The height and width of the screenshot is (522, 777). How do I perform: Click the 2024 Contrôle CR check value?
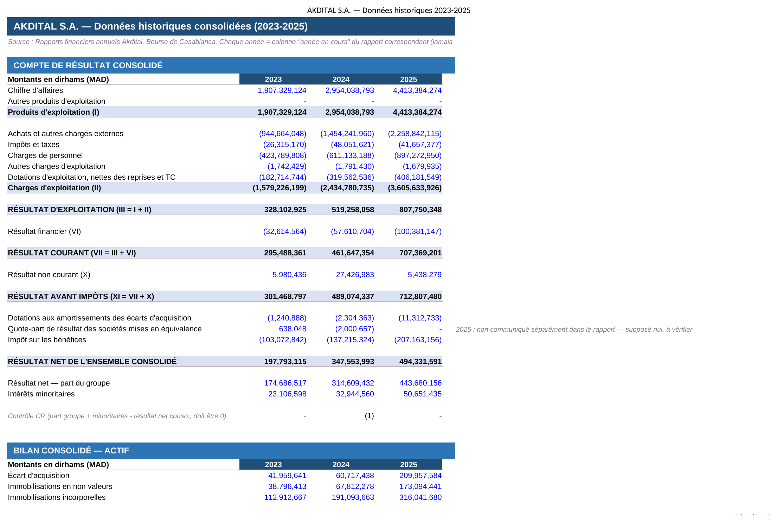369,416
